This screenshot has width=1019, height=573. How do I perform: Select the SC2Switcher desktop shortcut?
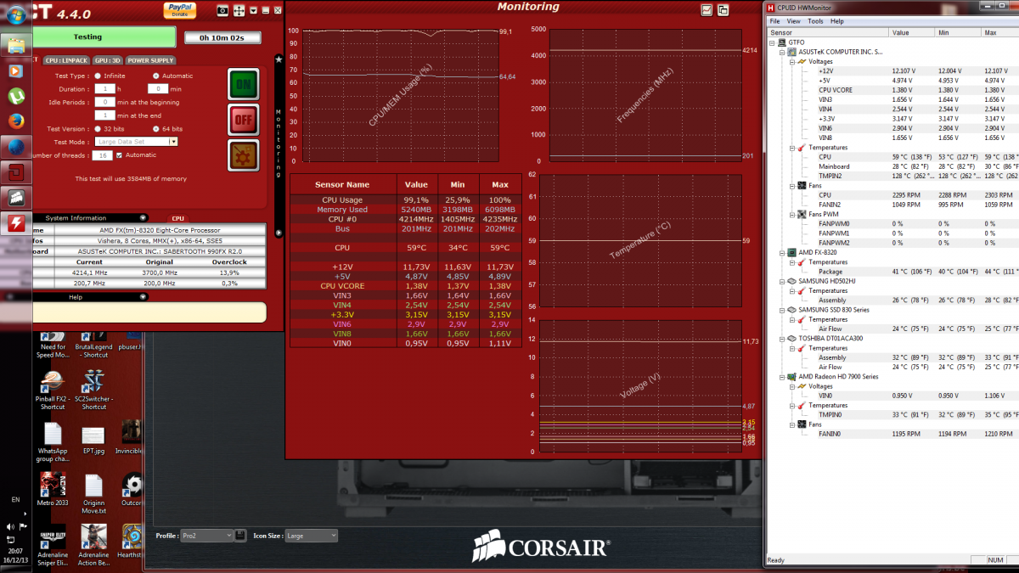(94, 390)
